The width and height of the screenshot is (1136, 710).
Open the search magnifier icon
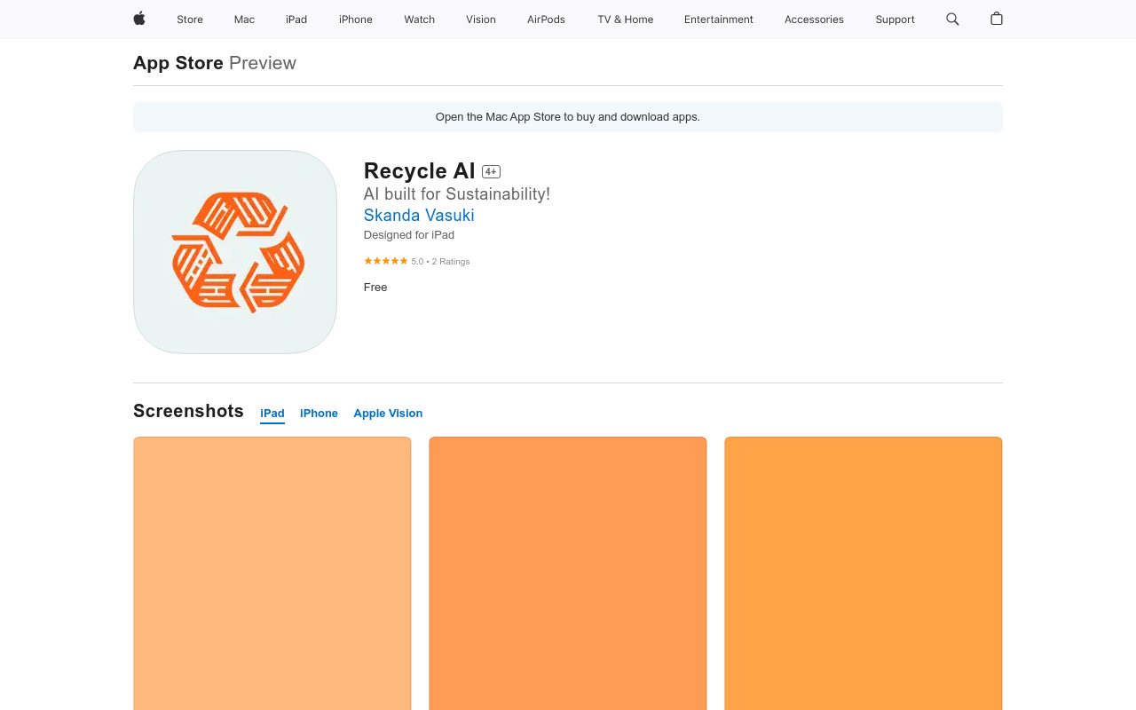(952, 19)
